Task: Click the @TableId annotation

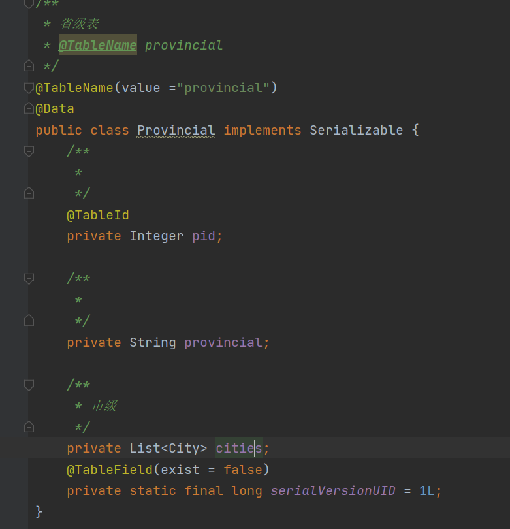Action: pyautogui.click(x=98, y=215)
